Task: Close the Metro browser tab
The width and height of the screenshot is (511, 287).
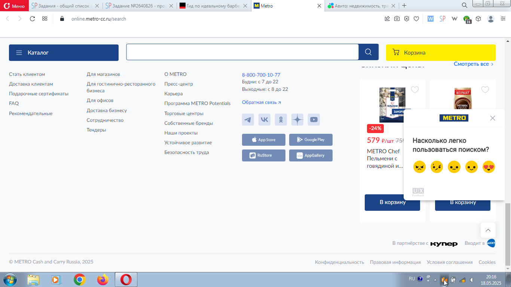Action: coord(319,6)
